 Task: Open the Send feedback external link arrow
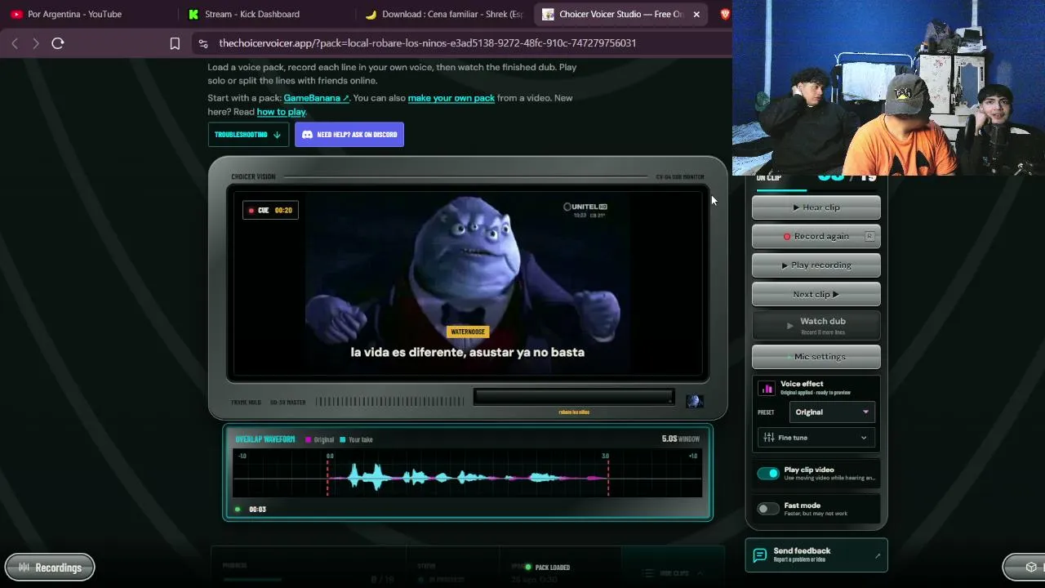point(878,555)
